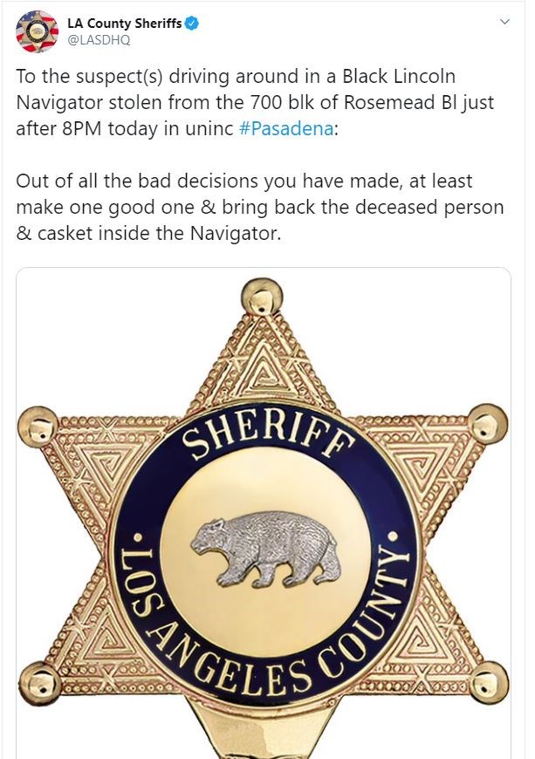Expand the tweet options chevron
The width and height of the screenshot is (535, 759).
pos(504,22)
